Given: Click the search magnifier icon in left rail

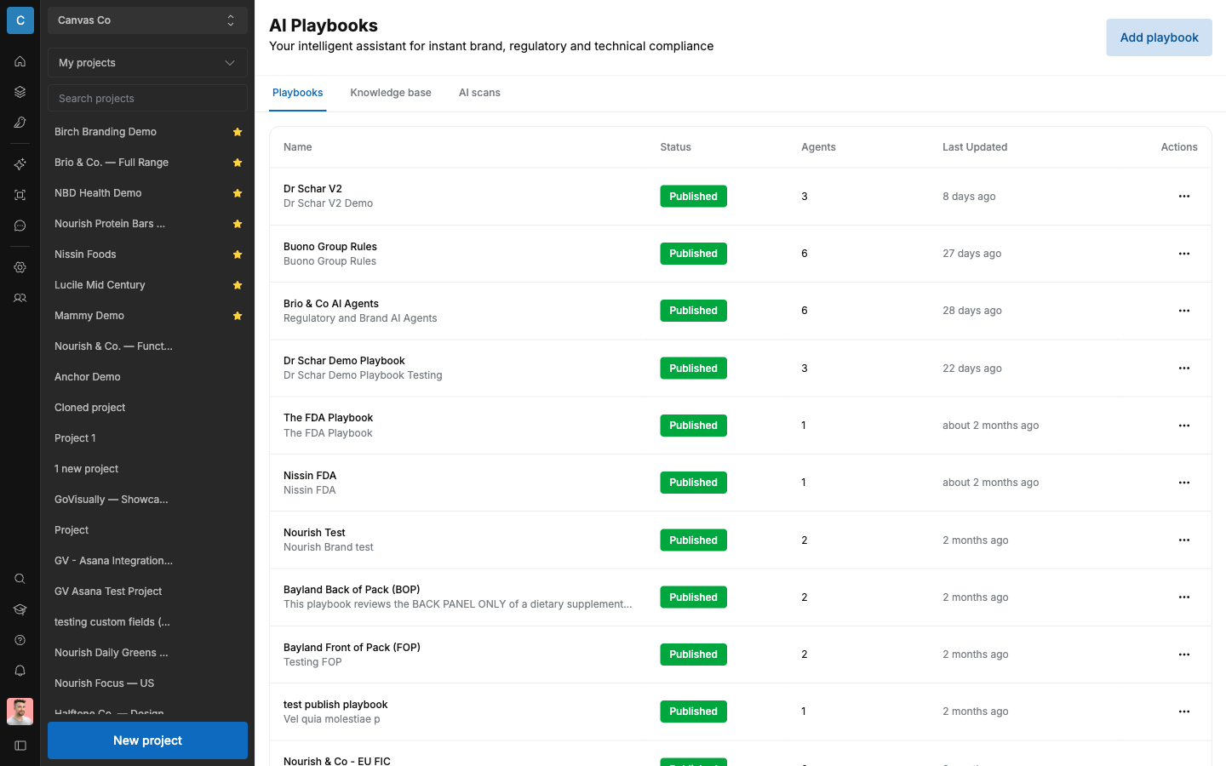Looking at the screenshot, I should 20,579.
